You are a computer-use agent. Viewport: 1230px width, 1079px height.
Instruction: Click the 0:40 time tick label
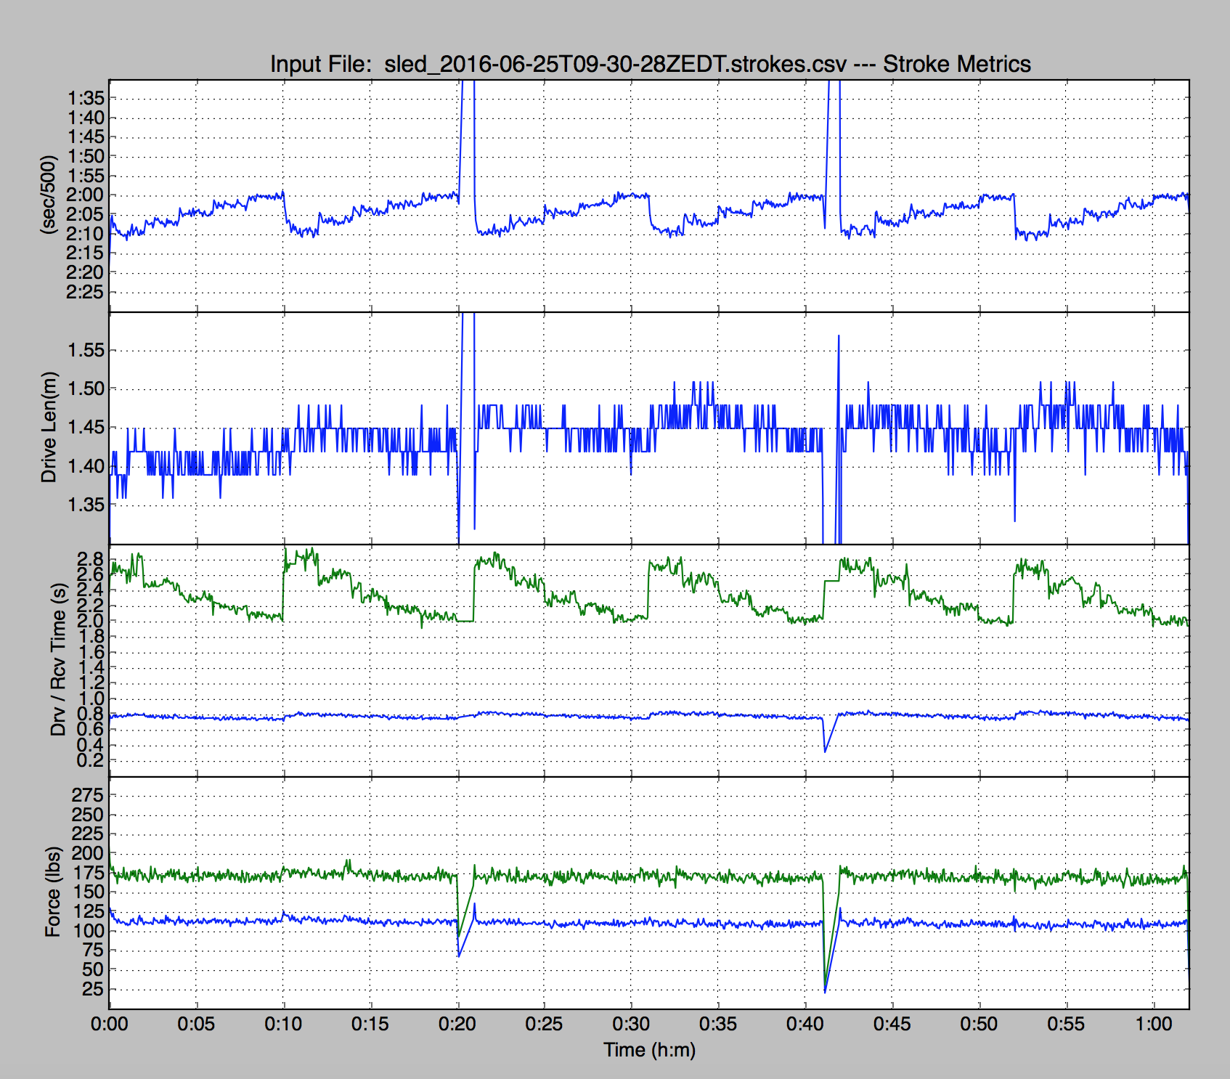pyautogui.click(x=805, y=1025)
